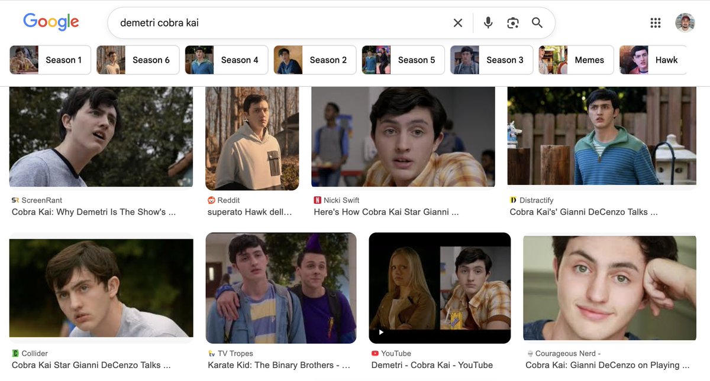Open Courageous Nerd image thumbnail

(609, 288)
